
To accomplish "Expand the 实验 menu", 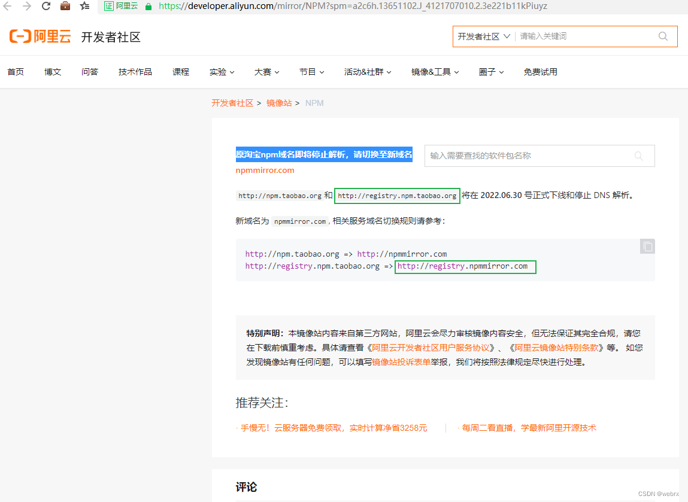I will point(222,72).
